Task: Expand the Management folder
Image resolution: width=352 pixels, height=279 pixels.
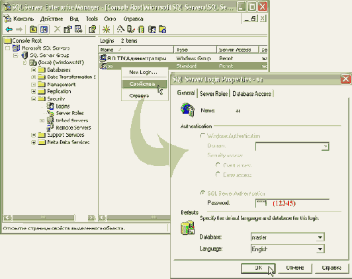Action: click(x=34, y=85)
